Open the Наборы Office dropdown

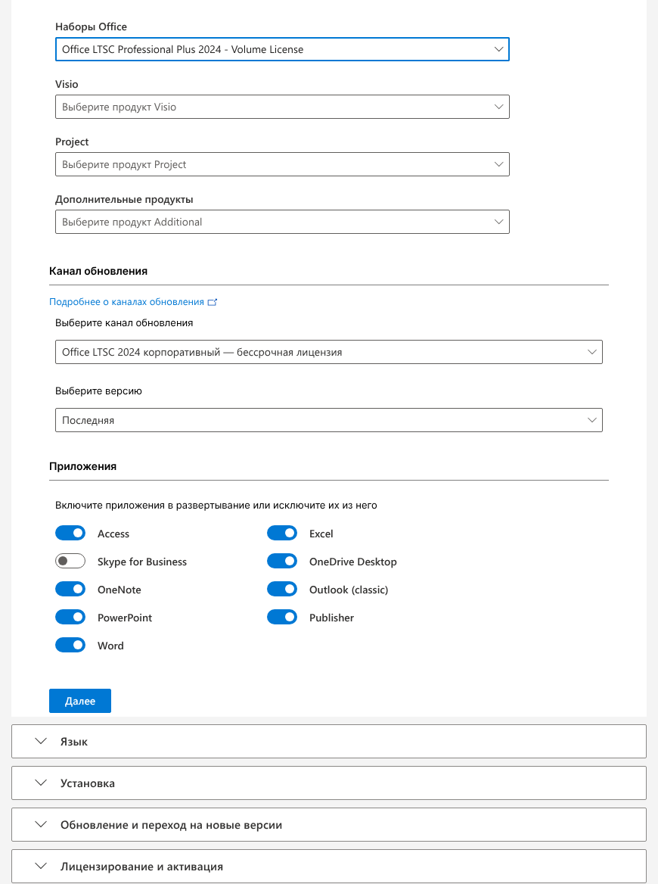(x=282, y=49)
